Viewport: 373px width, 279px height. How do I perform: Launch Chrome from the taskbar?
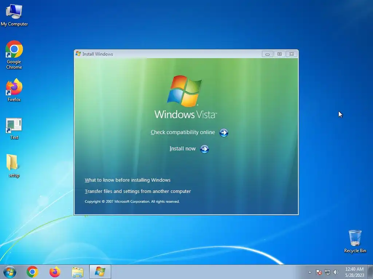coord(32,272)
